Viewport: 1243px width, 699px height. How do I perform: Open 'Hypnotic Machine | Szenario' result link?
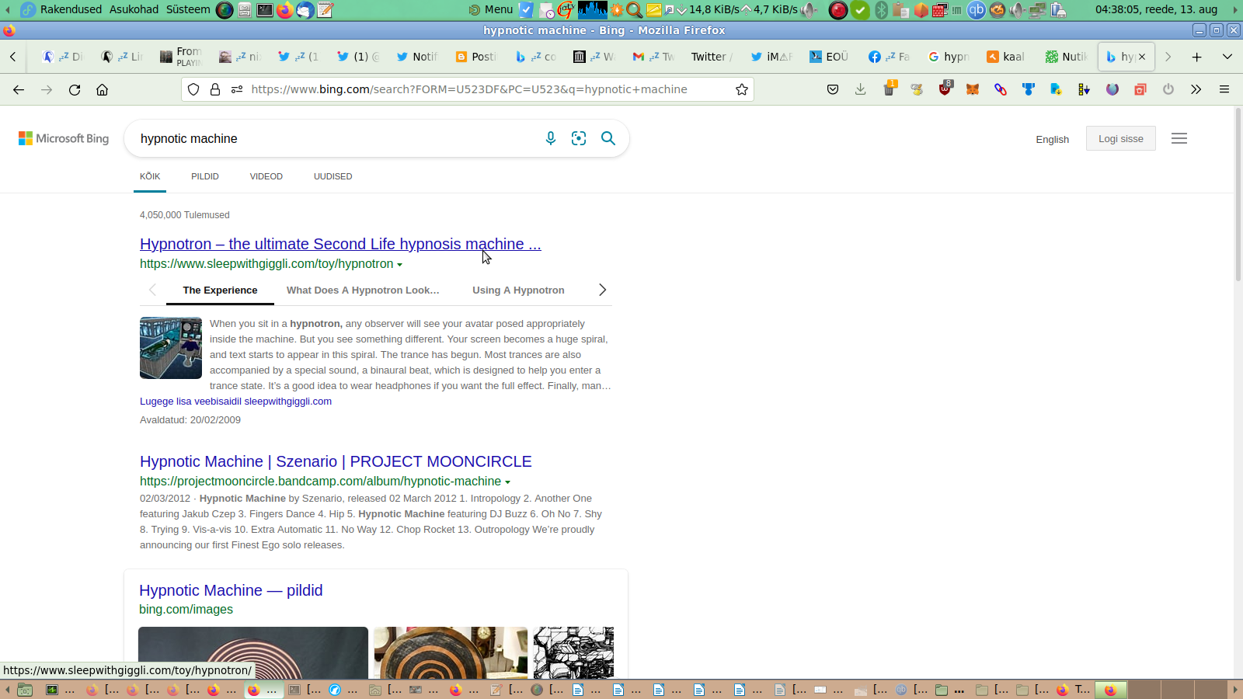[336, 461]
